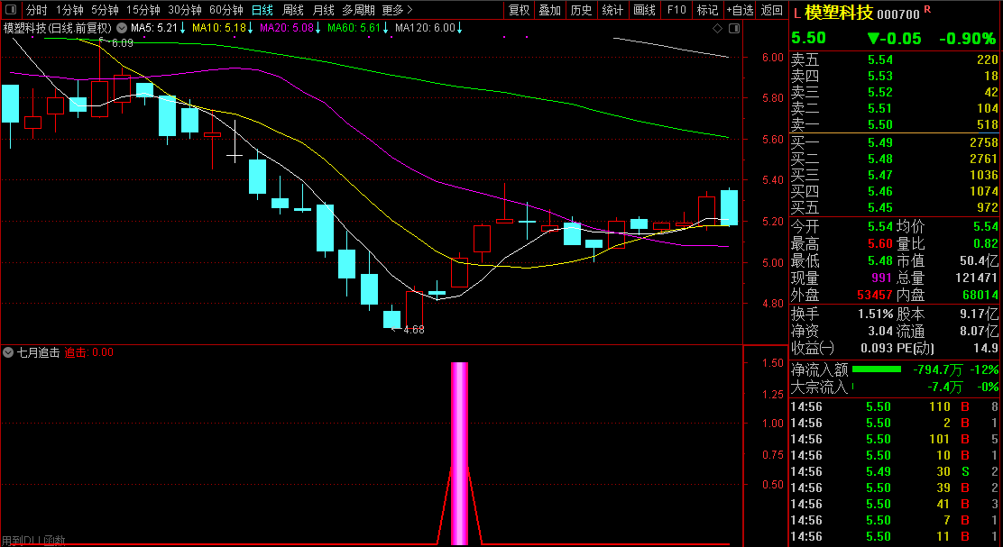Click the green down-triangle price change indicator
1003x547 pixels.
click(x=872, y=39)
